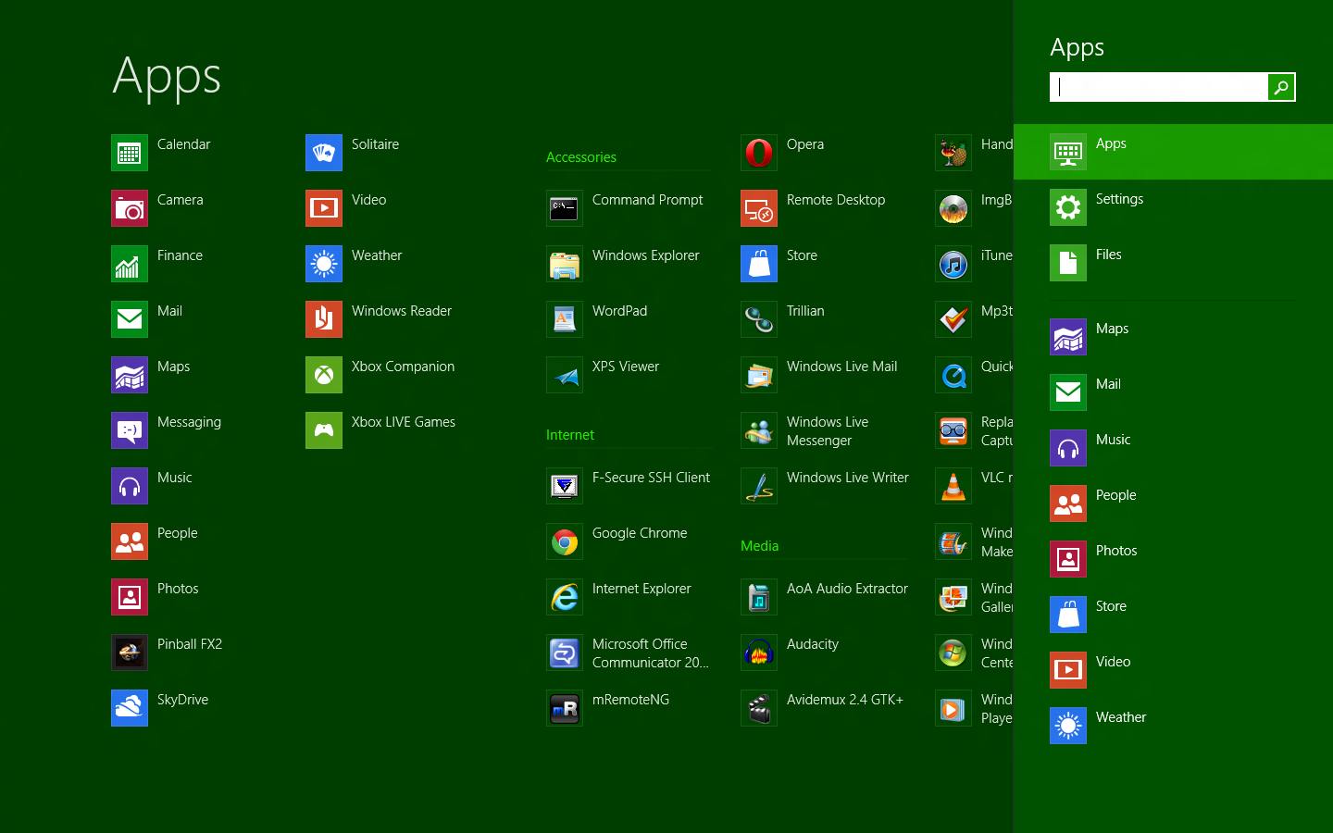Viewport: 1333px width, 833px height.
Task: Click the Internet group header
Action: 570,435
